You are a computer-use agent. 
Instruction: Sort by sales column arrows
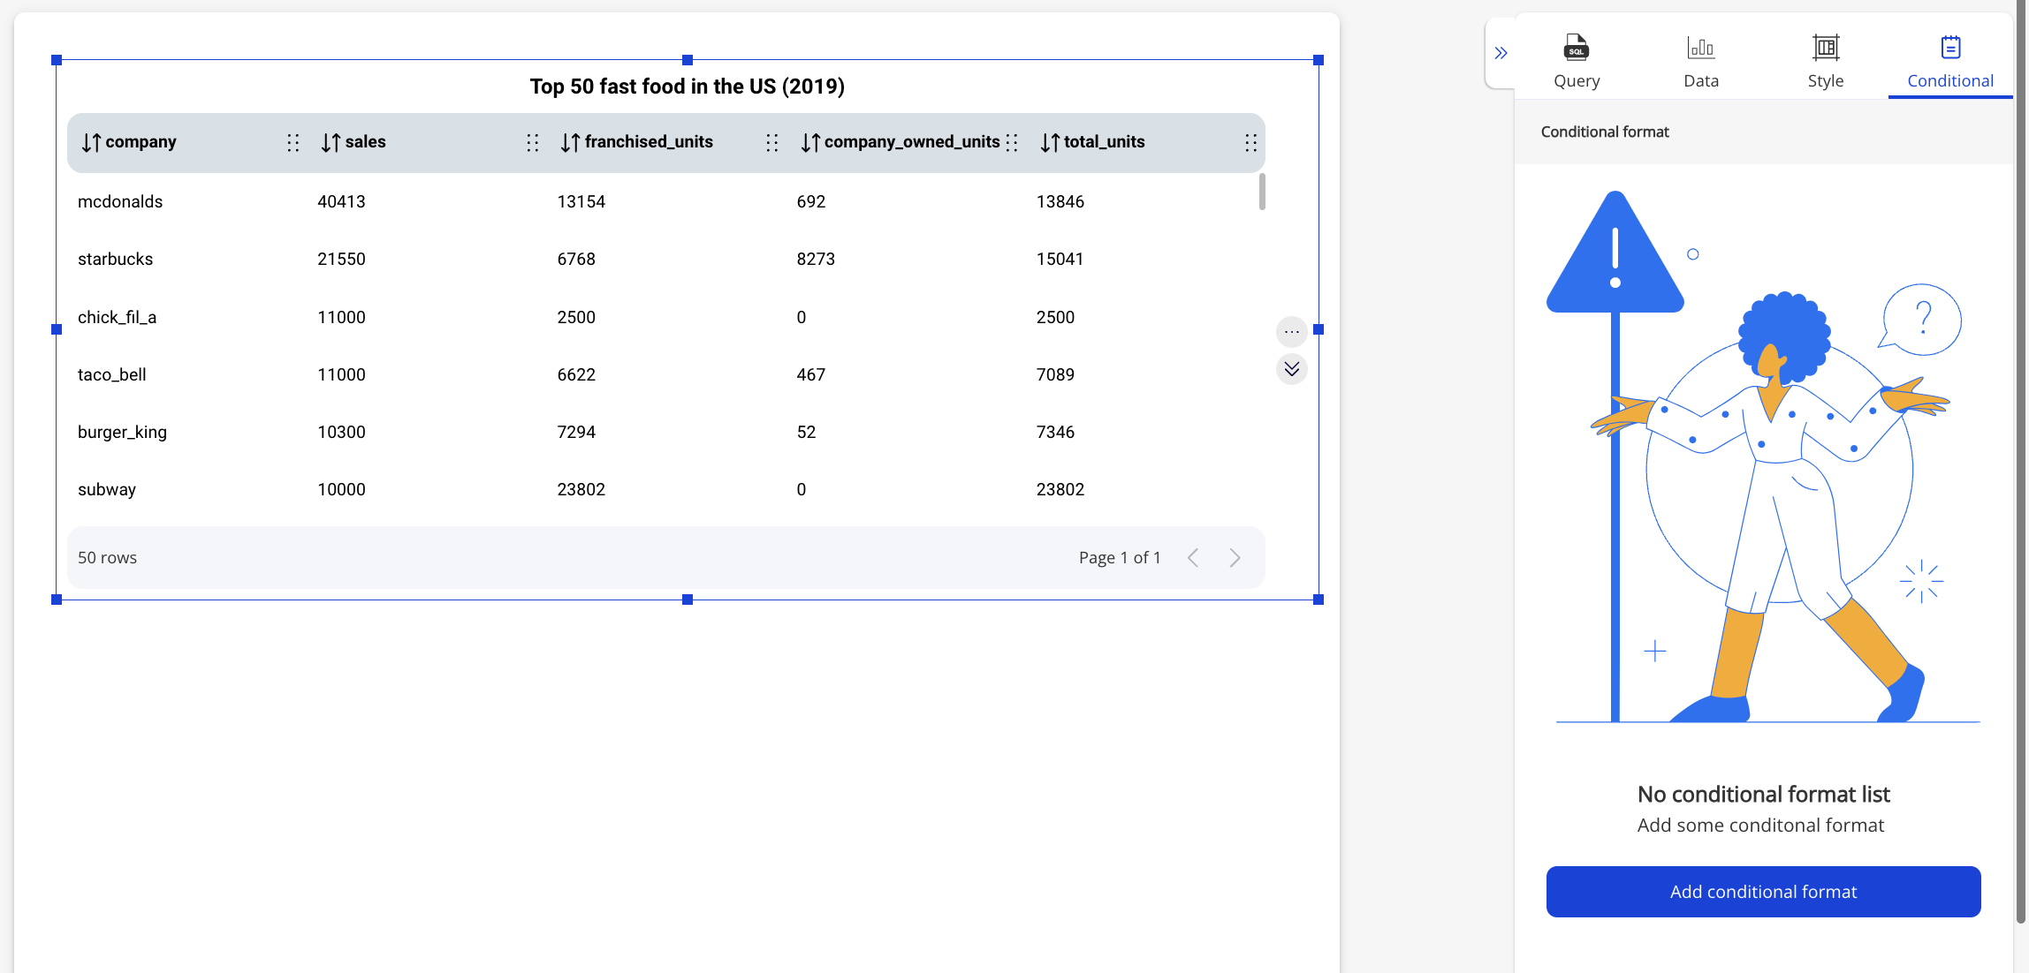point(331,142)
